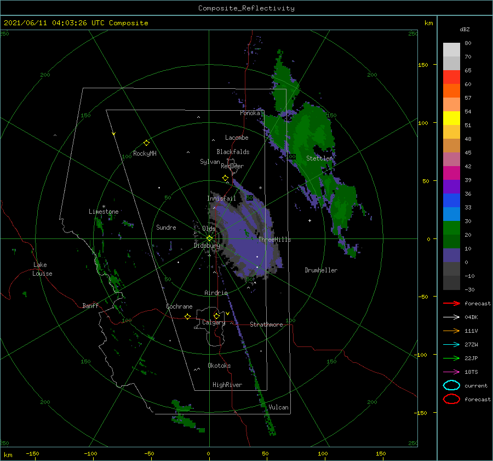Click the light blue 30–33 dBZ swatch
Viewport: 493px width, 461px height.
click(x=451, y=214)
